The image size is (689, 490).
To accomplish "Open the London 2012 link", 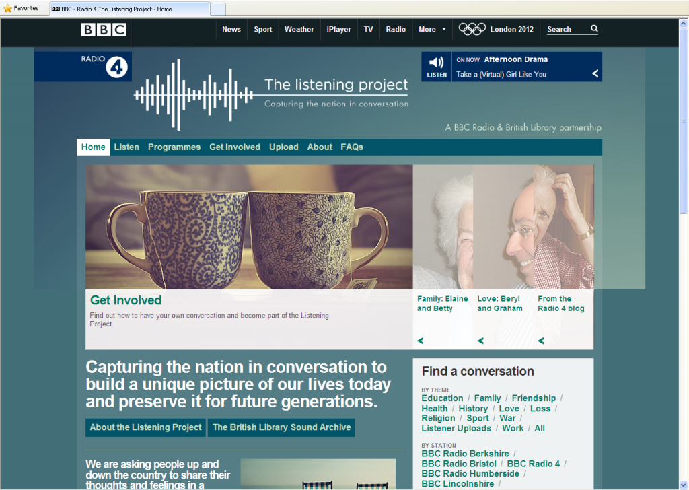I will click(x=511, y=30).
